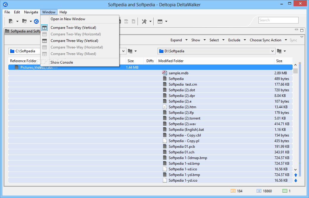Screen dimensions: 309x198
Task: Jump to next difference with blue down arrow
Action: point(296,180)
